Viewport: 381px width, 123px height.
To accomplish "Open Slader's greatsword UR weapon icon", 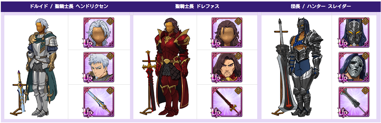I will click(x=354, y=102).
